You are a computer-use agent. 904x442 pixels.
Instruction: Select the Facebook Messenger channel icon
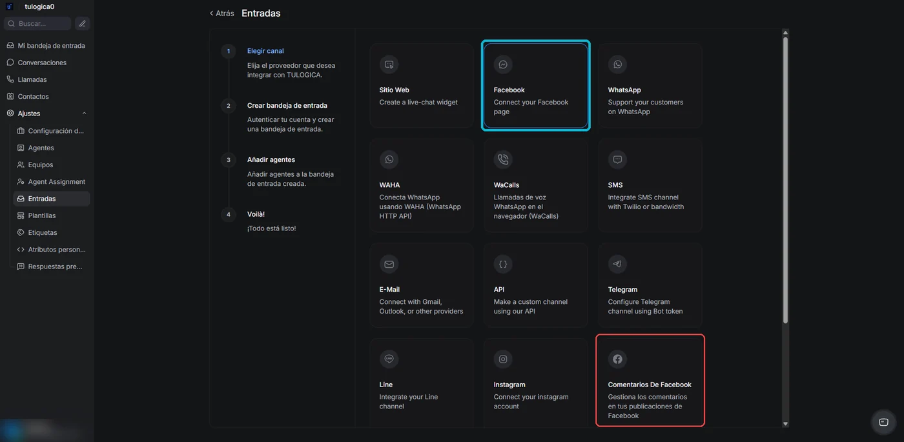(503, 65)
